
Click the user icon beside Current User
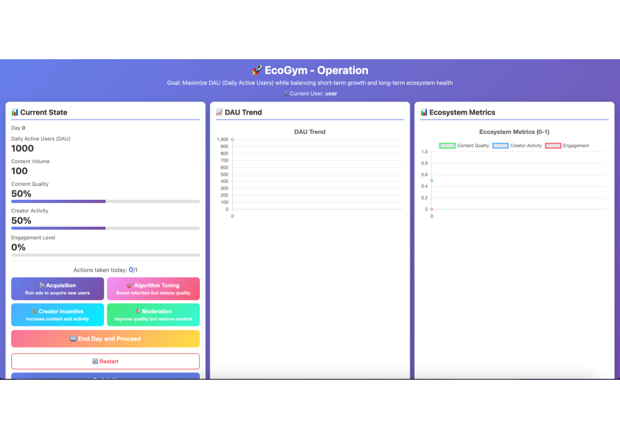[x=286, y=93]
